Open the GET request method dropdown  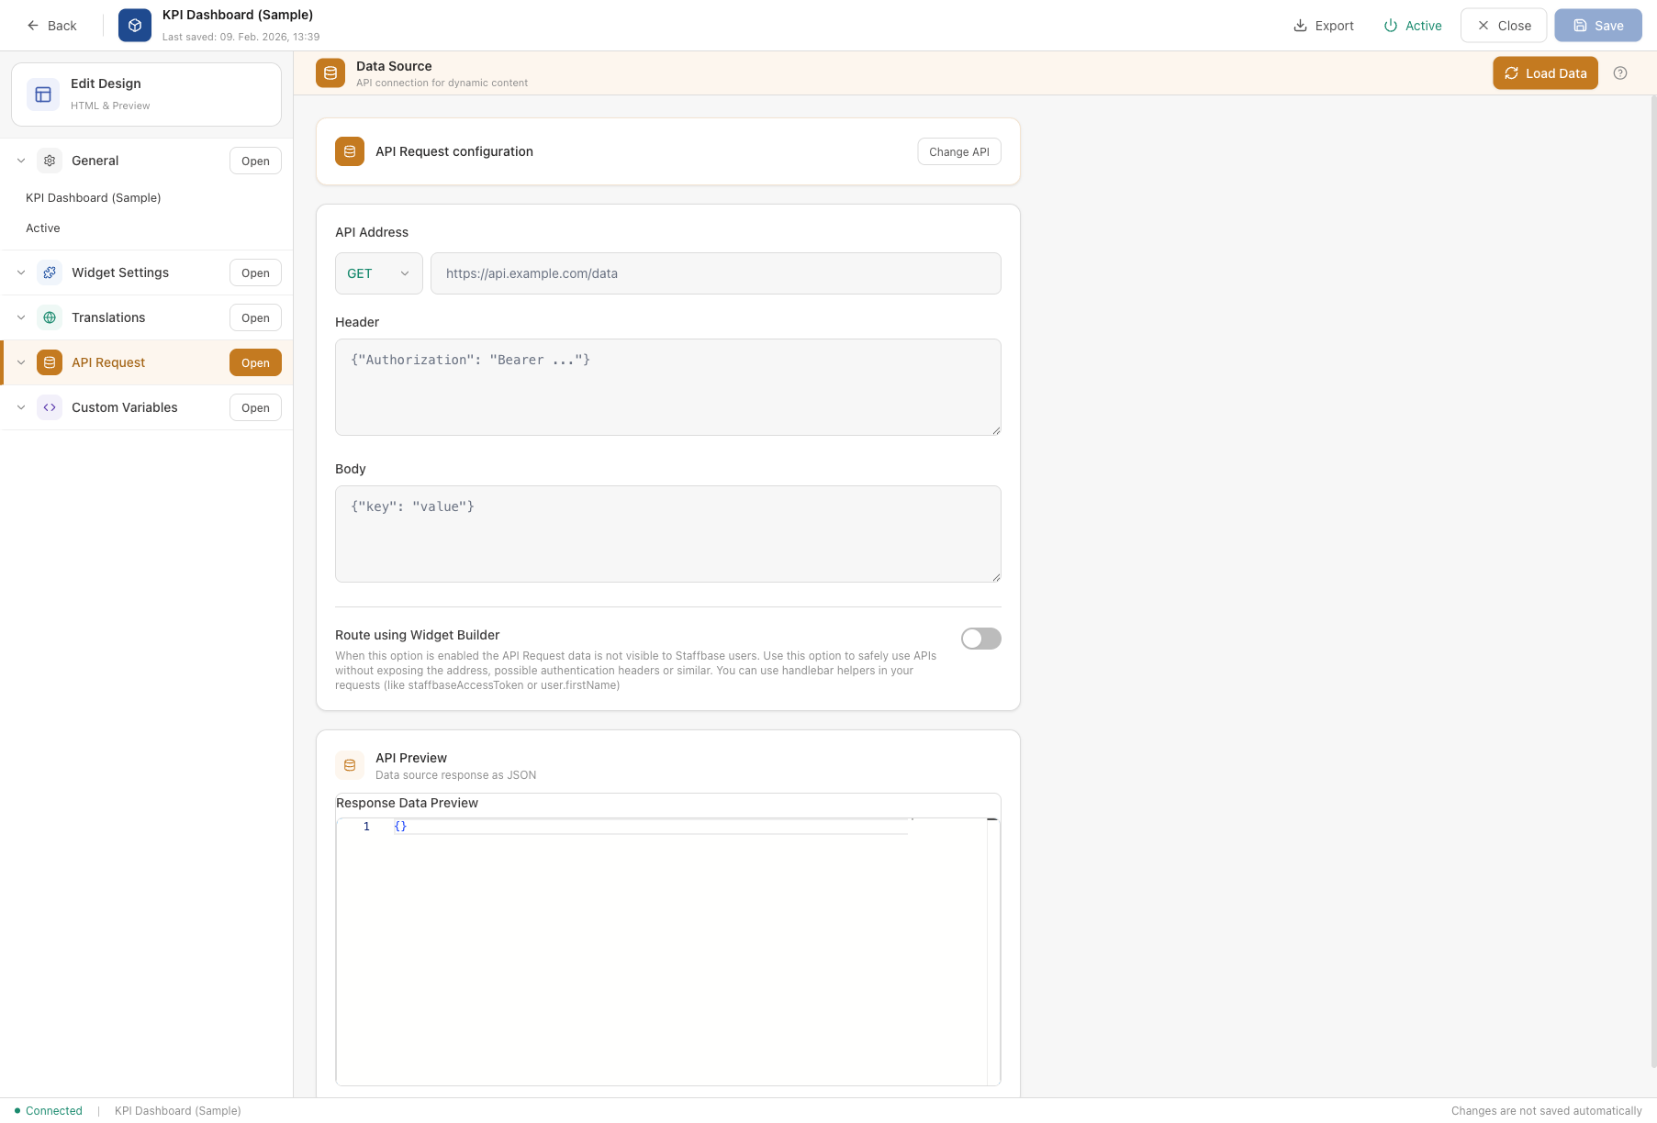378,273
